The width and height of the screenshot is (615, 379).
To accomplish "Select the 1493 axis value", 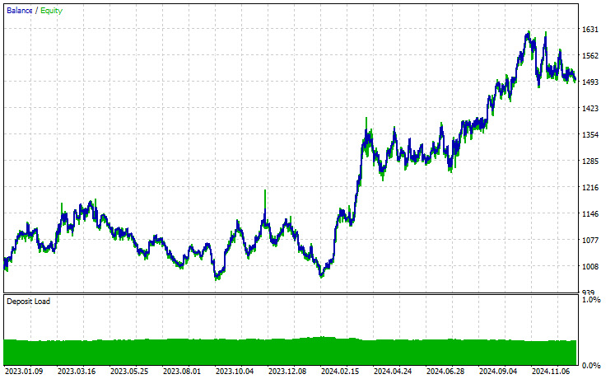I will click(x=590, y=82).
